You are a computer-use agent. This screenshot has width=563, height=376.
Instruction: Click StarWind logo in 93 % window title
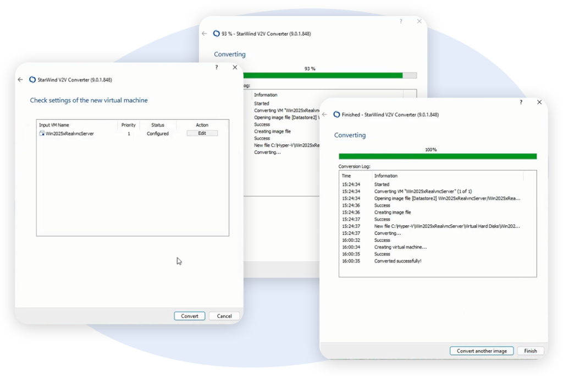pos(216,34)
